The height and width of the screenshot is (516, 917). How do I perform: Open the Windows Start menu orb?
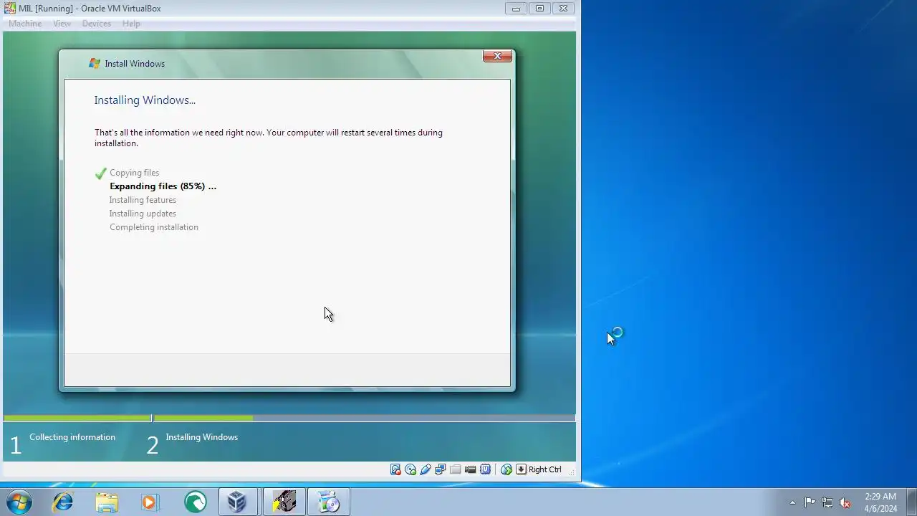point(19,502)
